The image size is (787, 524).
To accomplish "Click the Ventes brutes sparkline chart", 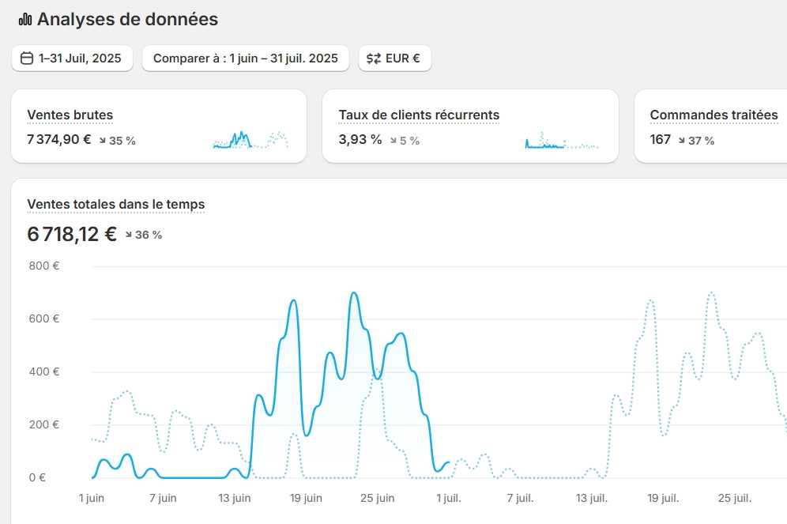I will coord(250,140).
